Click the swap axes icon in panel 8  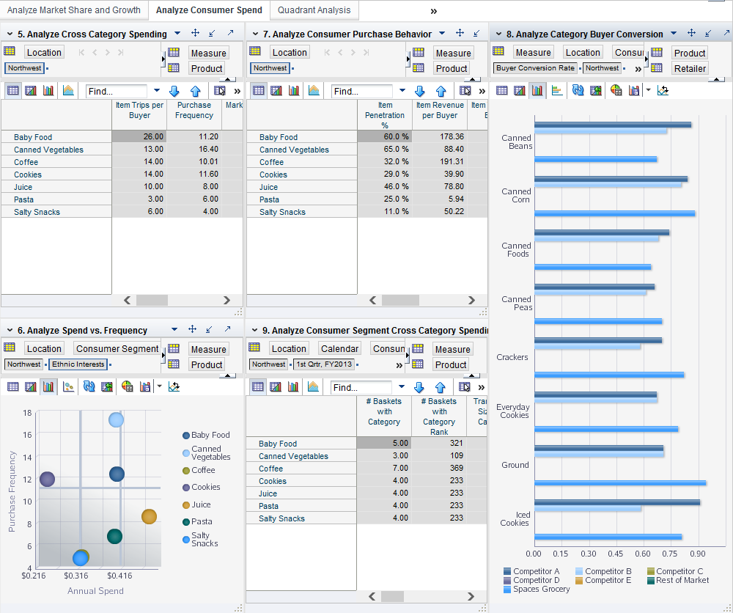(x=663, y=90)
